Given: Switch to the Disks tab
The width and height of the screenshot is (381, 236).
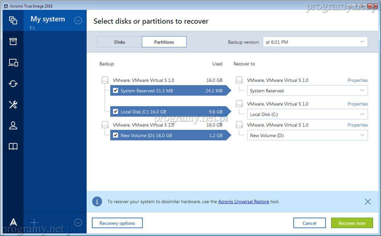Looking at the screenshot, I should pyautogui.click(x=119, y=42).
